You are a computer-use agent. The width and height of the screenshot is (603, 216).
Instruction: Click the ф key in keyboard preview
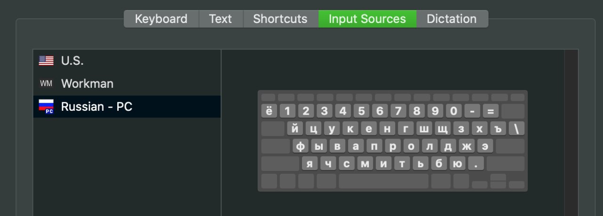point(301,146)
